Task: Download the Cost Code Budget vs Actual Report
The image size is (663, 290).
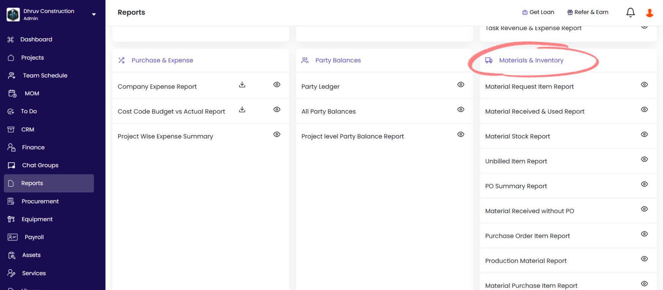Action: pyautogui.click(x=242, y=109)
